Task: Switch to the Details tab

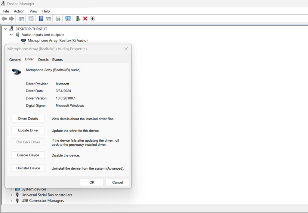Action: [x=43, y=60]
